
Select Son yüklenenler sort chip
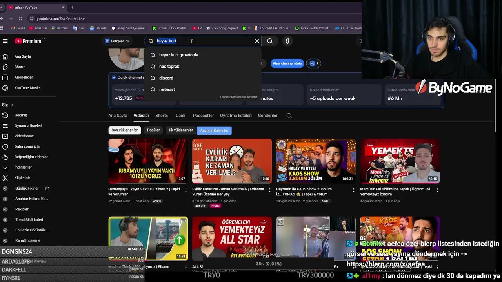pyautogui.click(x=125, y=130)
